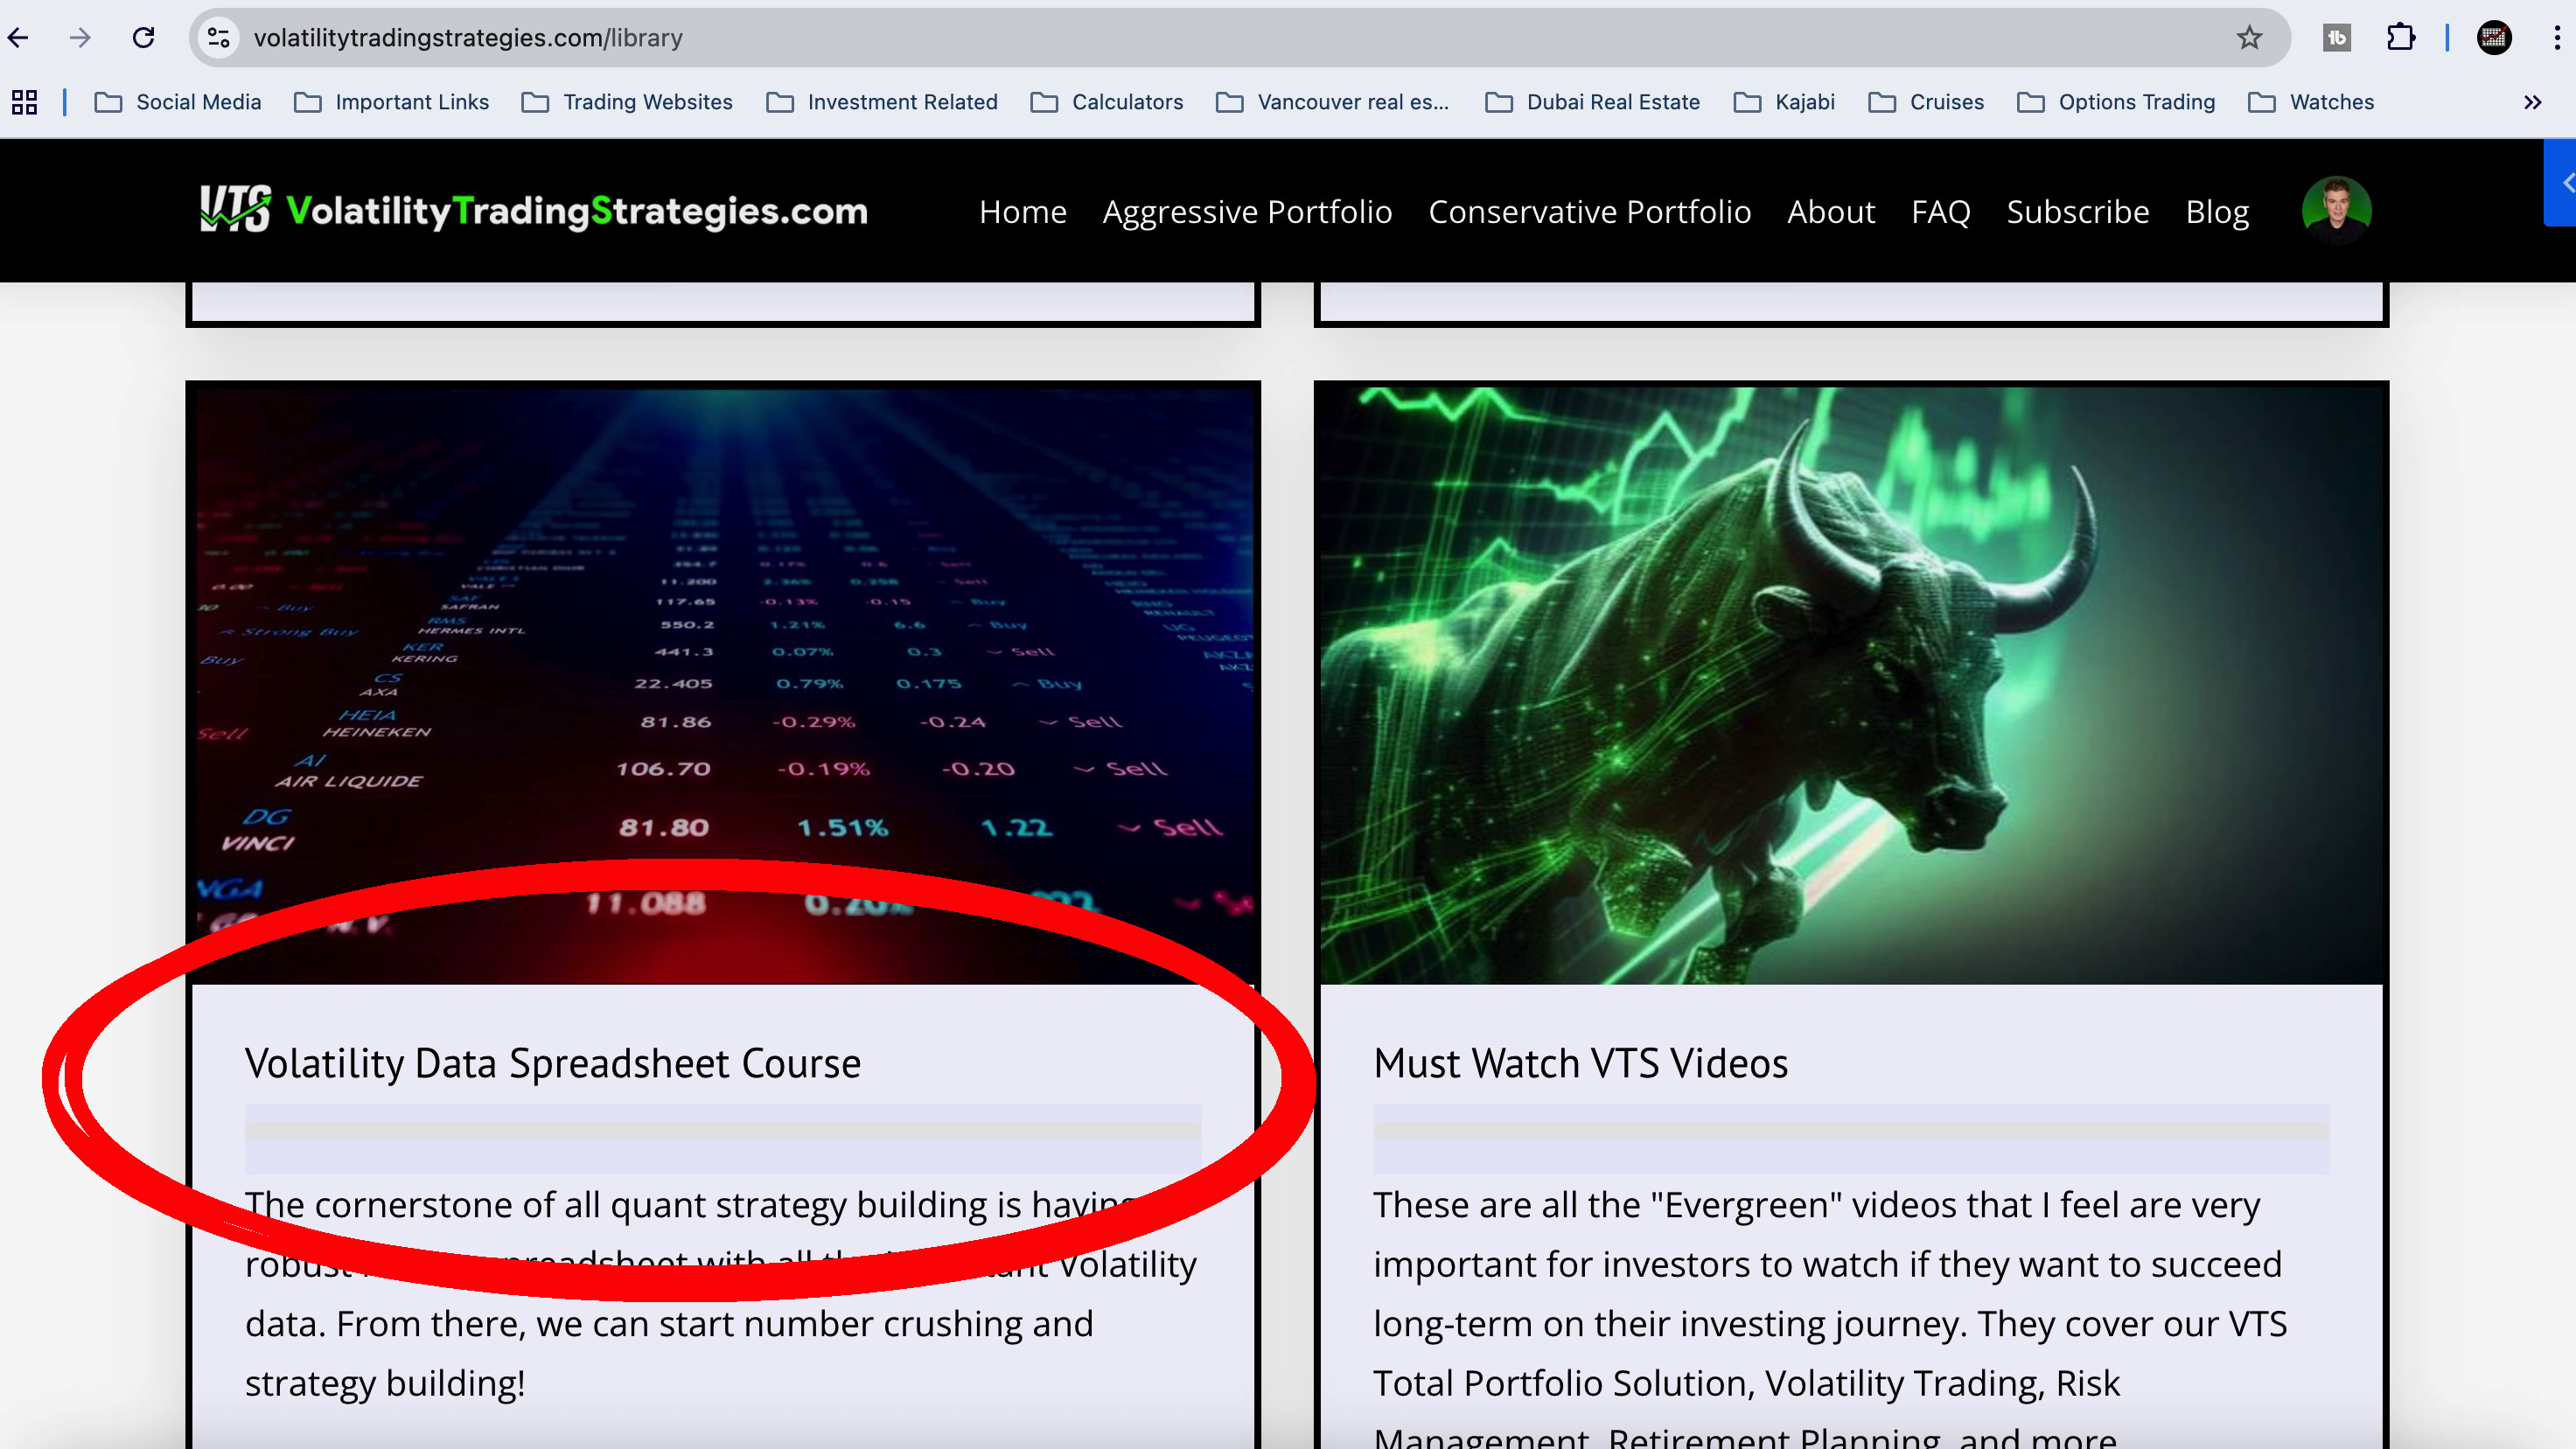
Task: Open the Extensions puzzle-piece menu
Action: (x=2400, y=38)
